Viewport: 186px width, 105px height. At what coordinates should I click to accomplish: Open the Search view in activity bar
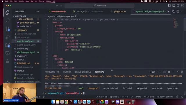7,20
